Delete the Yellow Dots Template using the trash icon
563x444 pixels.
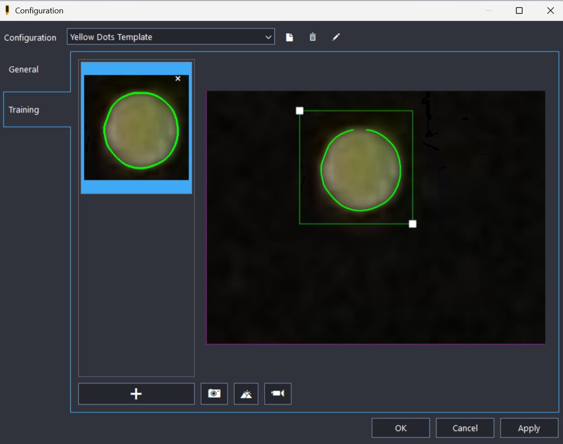(x=312, y=37)
